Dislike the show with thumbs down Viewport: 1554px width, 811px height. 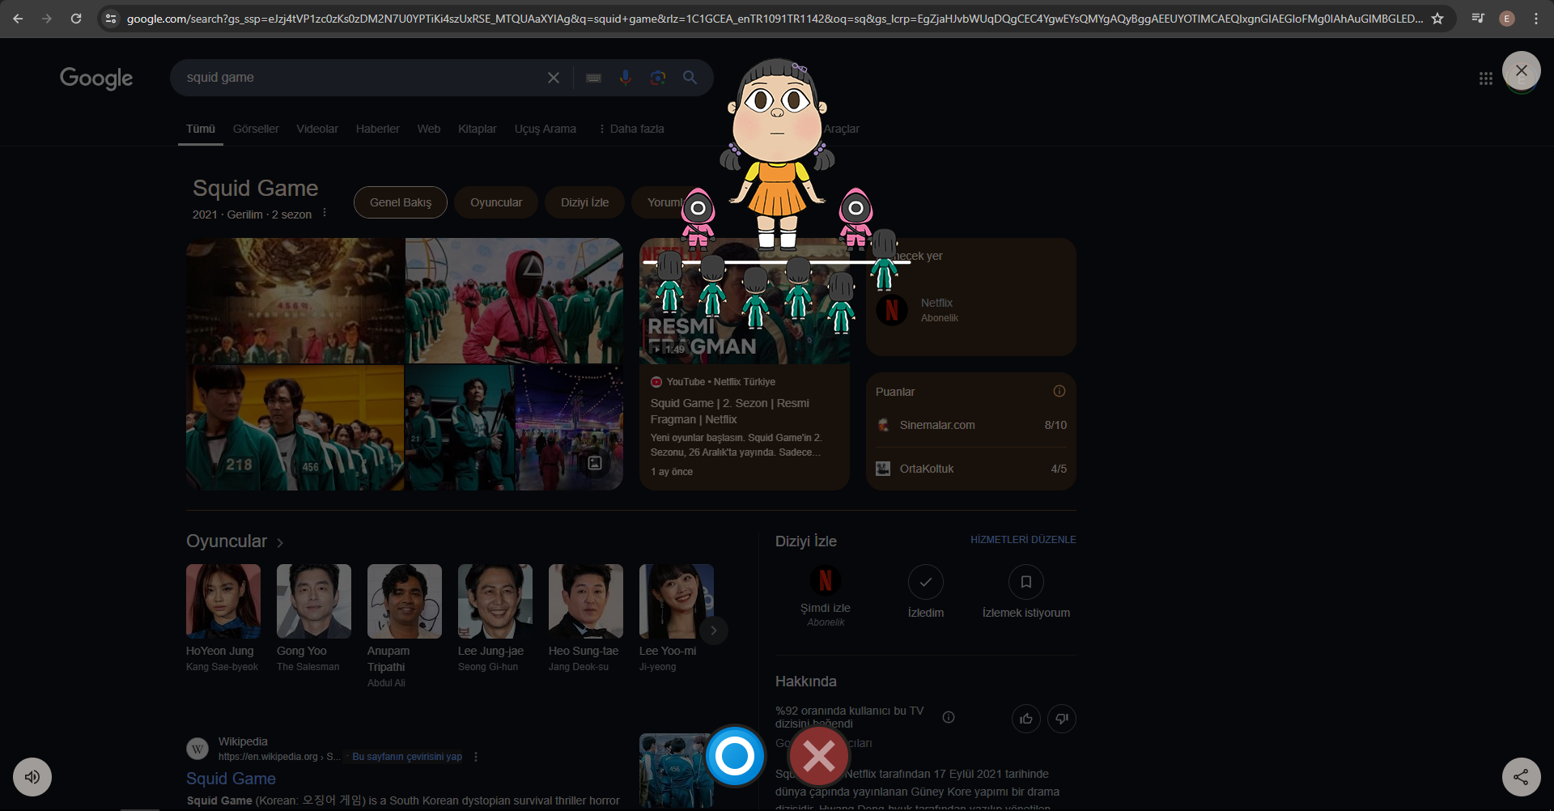coord(1062,719)
